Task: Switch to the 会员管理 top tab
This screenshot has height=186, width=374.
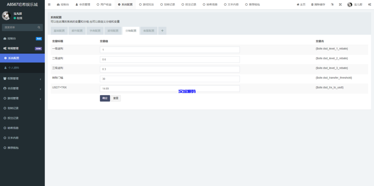Action: [x=83, y=4]
